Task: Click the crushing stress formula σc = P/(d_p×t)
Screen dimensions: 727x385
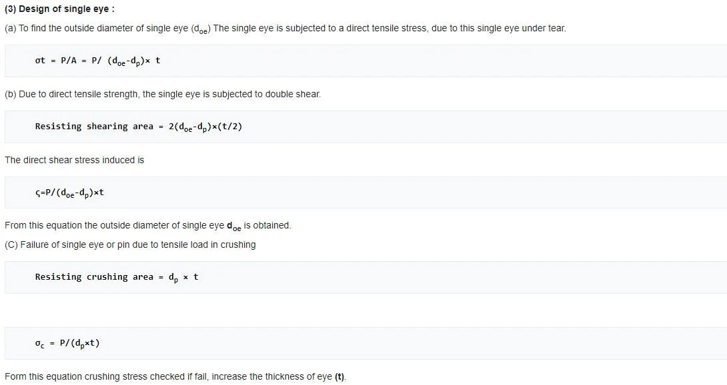Action: click(x=67, y=344)
